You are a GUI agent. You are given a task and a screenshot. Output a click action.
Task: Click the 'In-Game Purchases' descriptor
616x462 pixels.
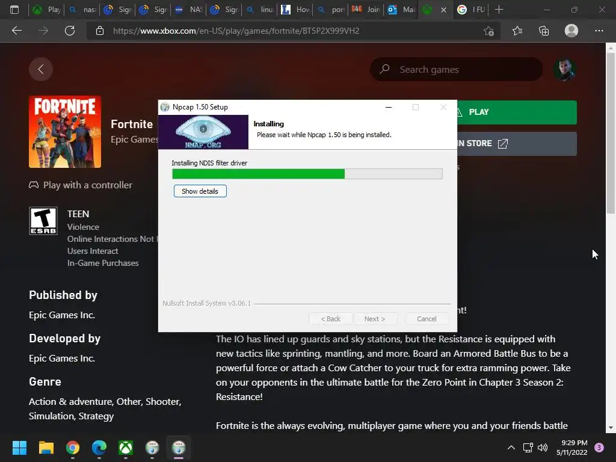(103, 263)
